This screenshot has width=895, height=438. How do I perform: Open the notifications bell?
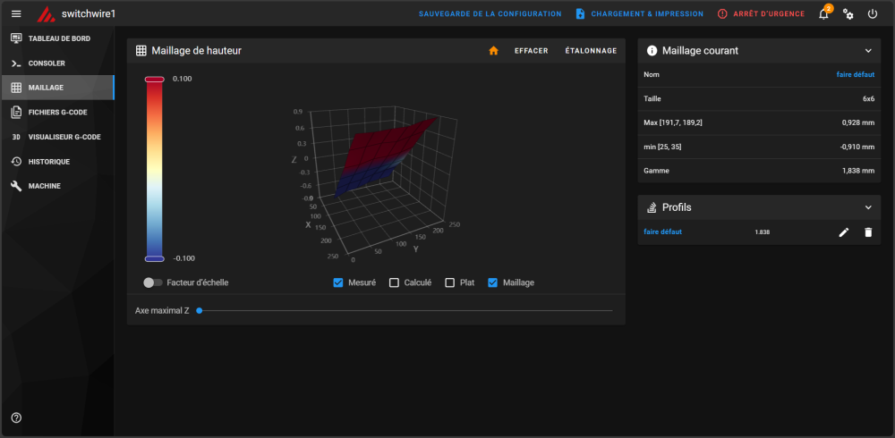pos(823,14)
